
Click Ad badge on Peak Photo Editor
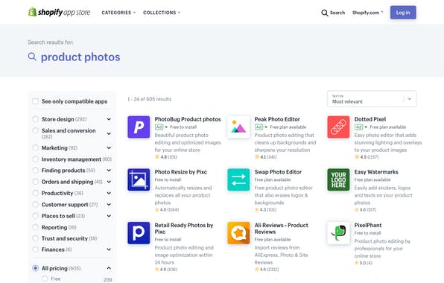point(259,127)
